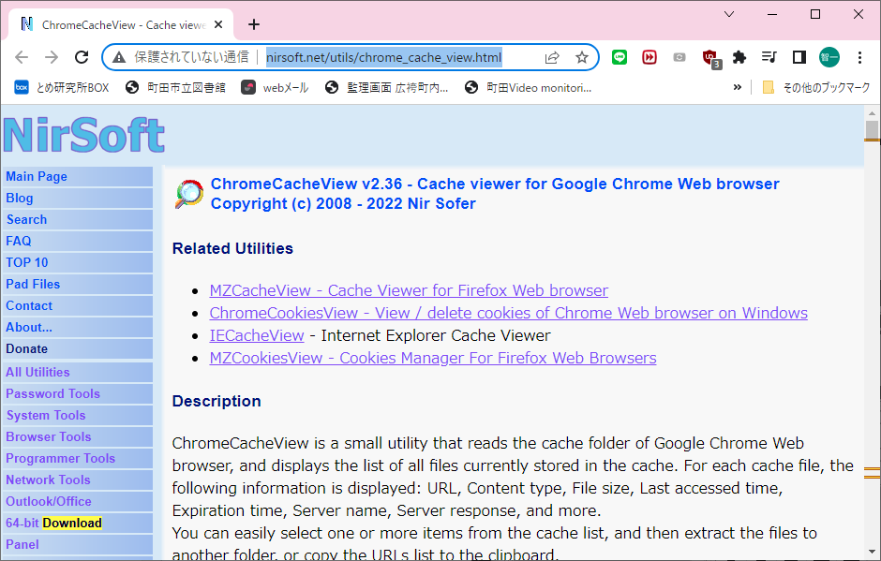Click the red fast-forward extension icon

point(650,57)
